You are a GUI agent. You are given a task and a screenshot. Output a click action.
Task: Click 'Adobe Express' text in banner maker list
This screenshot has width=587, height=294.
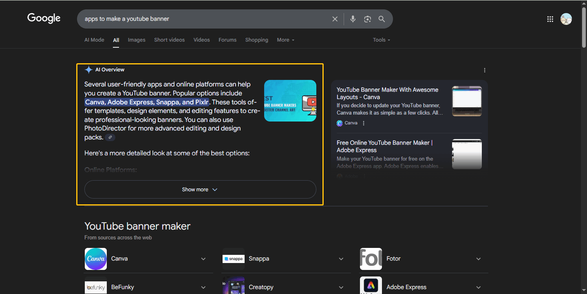tap(406, 287)
